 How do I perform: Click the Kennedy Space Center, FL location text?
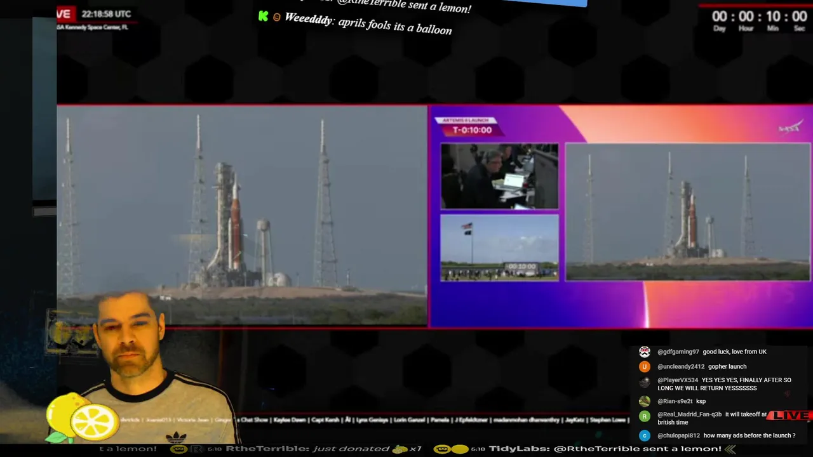[x=93, y=27]
